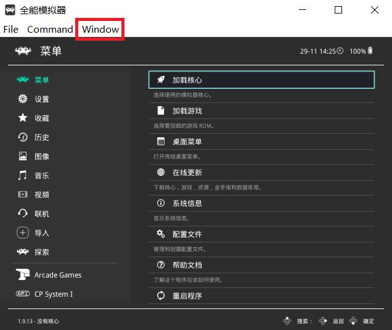Click the gamepad icon next to 确定

353,321
